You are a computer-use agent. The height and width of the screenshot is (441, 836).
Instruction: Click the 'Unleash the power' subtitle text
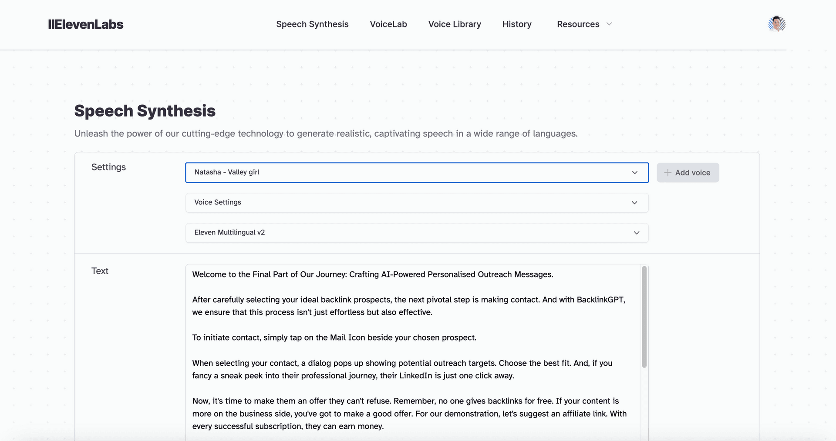(x=326, y=134)
